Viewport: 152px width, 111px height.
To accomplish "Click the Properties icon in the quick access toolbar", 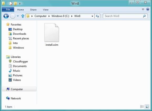I will pyautogui.click(x=11, y=4).
